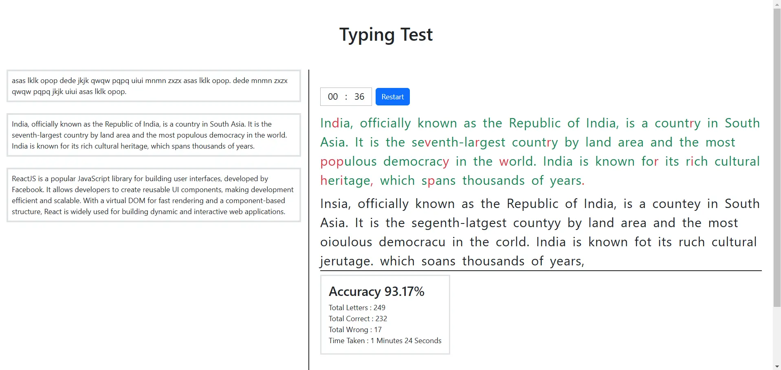Click the word "Insia" in typed text

(335, 204)
